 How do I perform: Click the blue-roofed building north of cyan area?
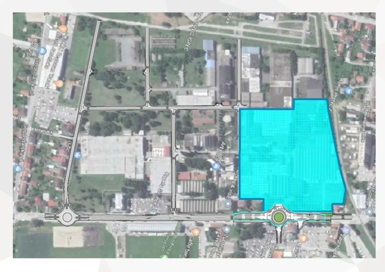(x=251, y=50)
